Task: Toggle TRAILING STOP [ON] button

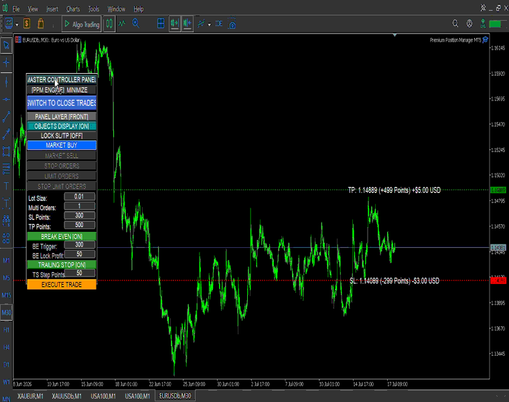Action: click(x=62, y=265)
